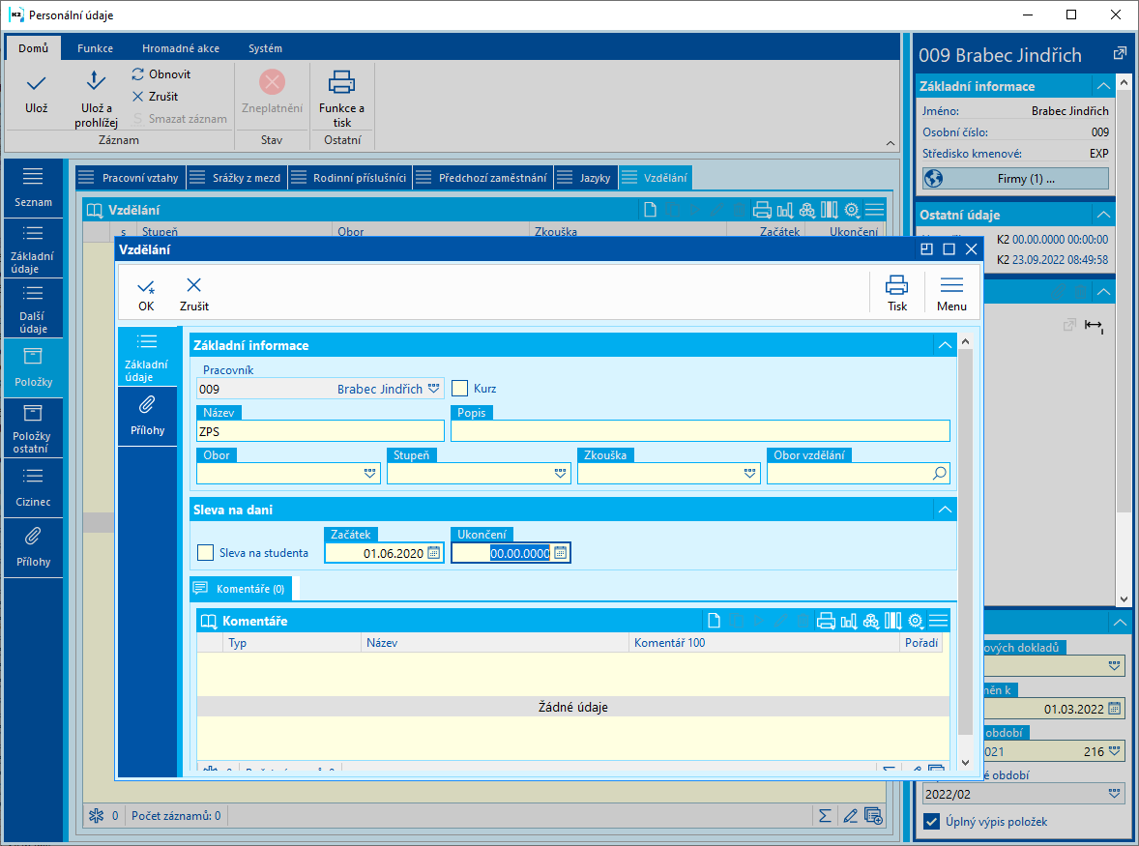Viewport: 1139px width, 846px height.
Task: Open Další údaje in sidebar
Action: coord(33,308)
